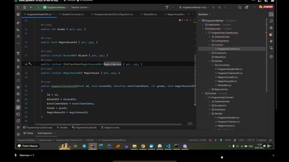
Task: Open the warnings inspection widget in editor
Action: (x=184, y=20)
